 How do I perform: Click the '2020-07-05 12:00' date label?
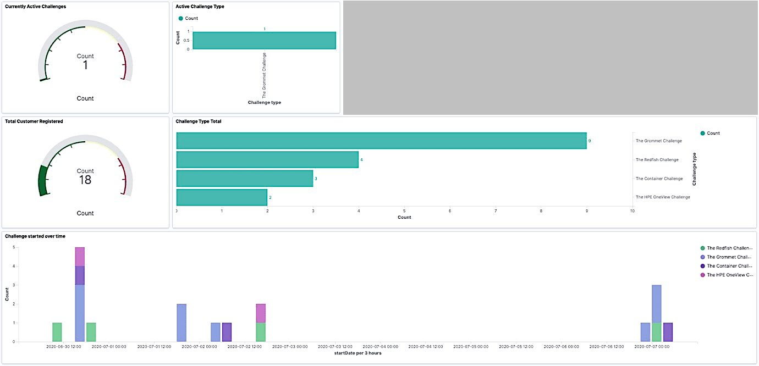pos(516,347)
